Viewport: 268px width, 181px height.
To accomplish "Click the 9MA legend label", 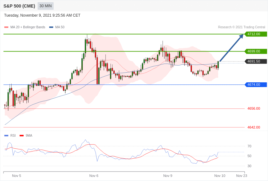I will 29,135.
